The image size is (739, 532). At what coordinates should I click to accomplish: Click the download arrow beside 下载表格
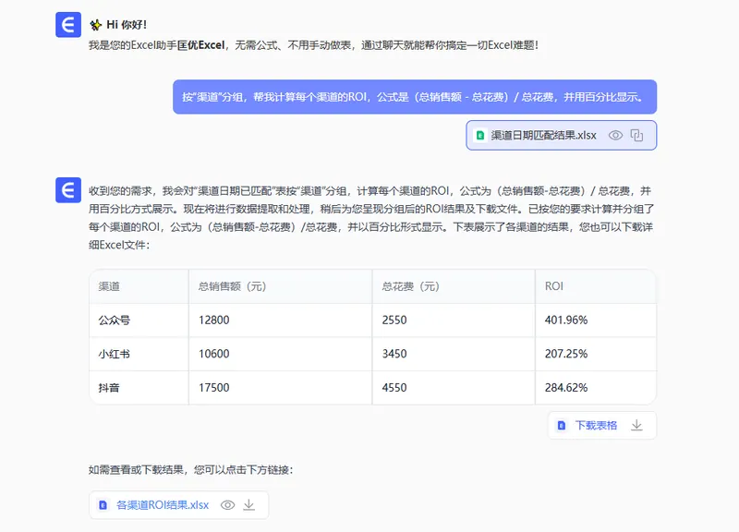[x=636, y=426]
